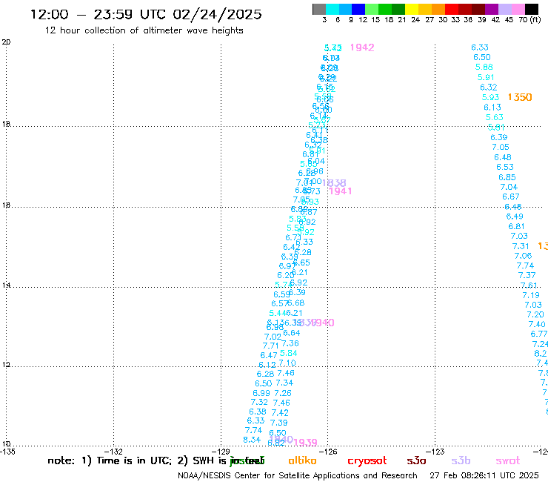The width and height of the screenshot is (548, 482).
Task: Click the wave height value '7.31'
Action: pyautogui.click(x=521, y=246)
